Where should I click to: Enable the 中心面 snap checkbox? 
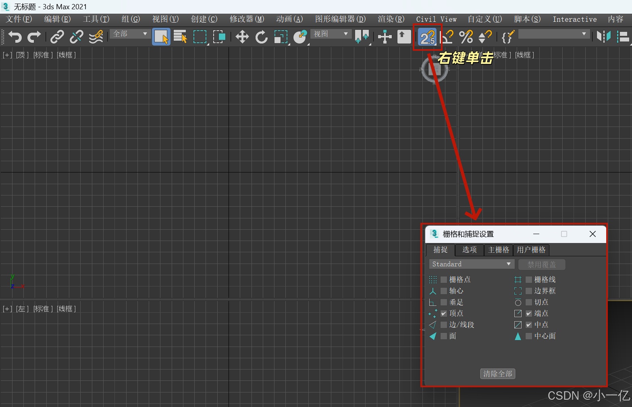click(x=529, y=336)
